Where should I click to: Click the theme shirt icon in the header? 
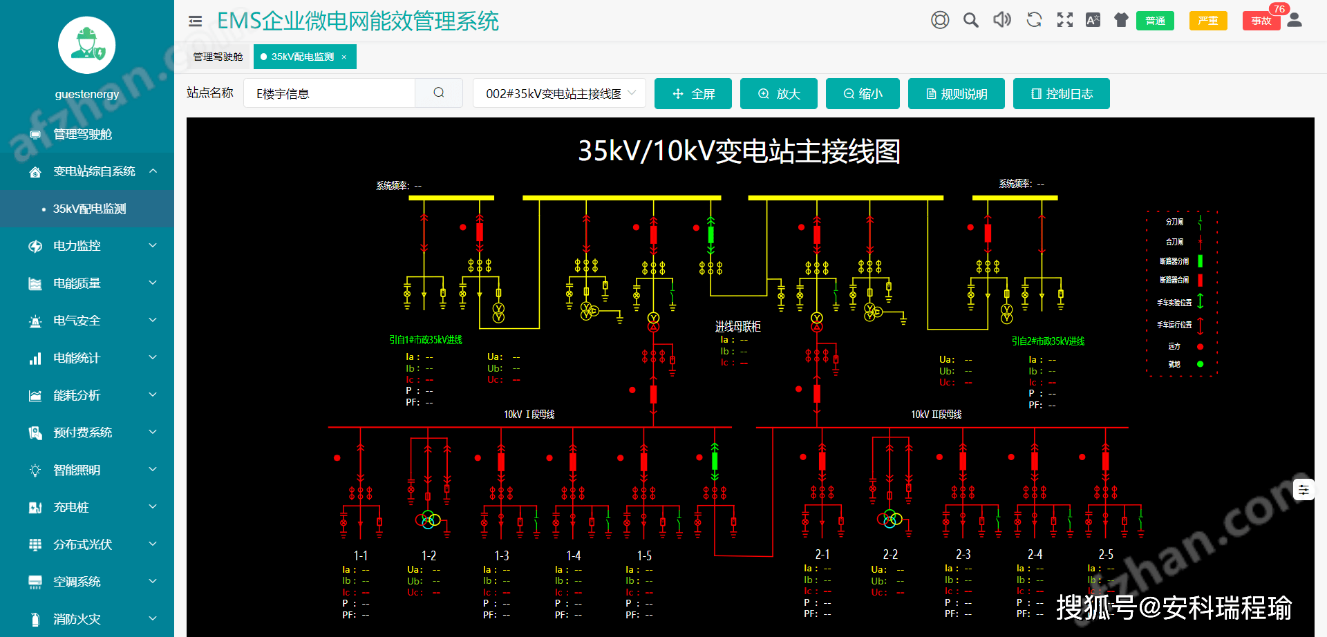(1121, 19)
